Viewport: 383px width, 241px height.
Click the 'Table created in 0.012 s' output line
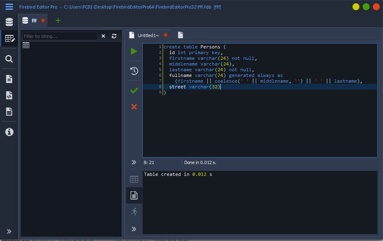178,175
